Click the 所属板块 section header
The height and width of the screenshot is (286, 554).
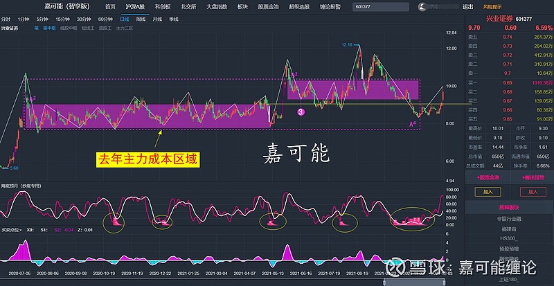(x=510, y=207)
